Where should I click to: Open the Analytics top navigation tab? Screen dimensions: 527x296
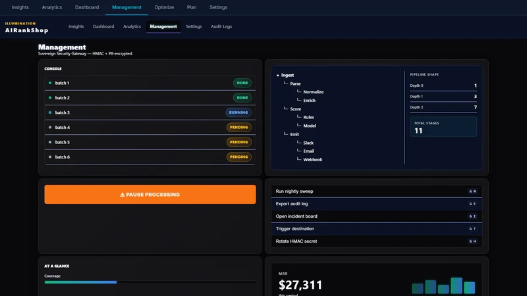[52, 7]
